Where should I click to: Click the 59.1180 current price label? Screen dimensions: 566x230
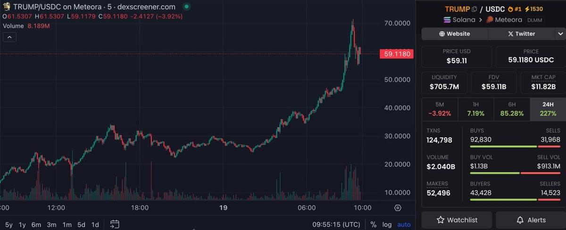397,54
